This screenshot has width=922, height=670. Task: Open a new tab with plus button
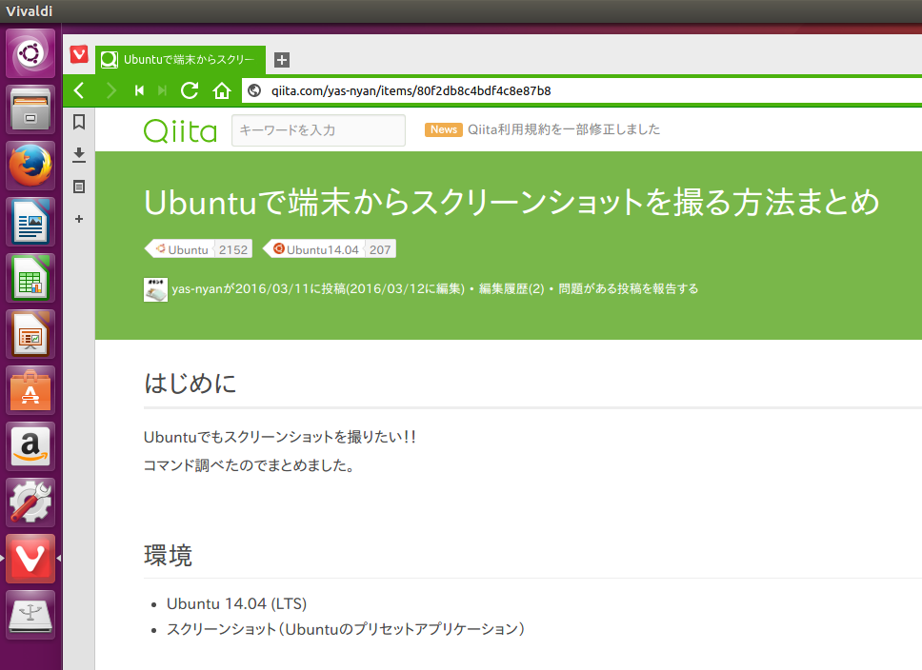282,60
